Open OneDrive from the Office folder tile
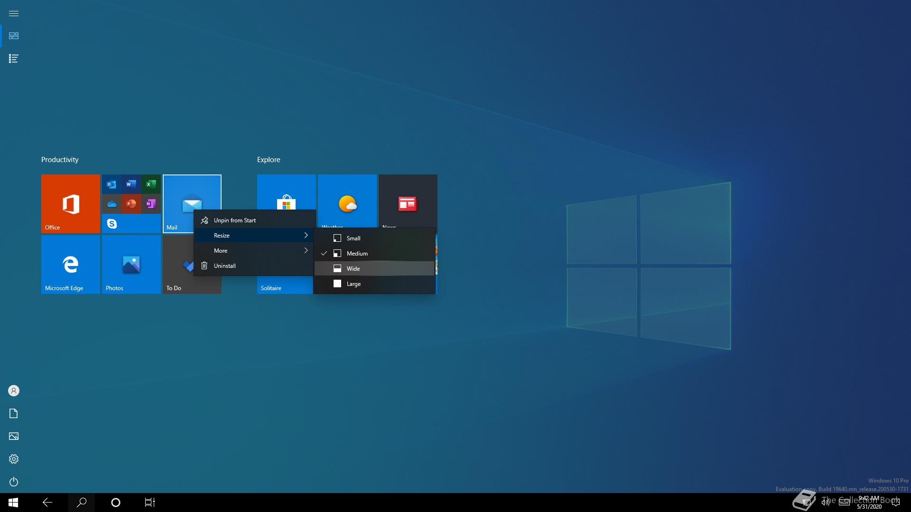 [x=112, y=204]
